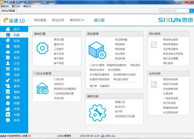Viewport: 194px width, 139px height.
Task: Select the 批发 wholesale icon
Action: 8,58
